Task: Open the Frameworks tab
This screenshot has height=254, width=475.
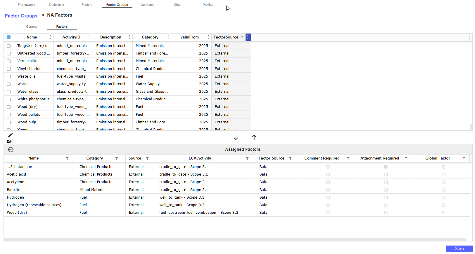Action: 26,5
